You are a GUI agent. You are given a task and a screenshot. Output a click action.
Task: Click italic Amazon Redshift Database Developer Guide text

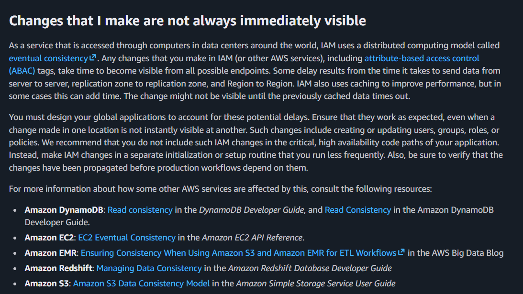click(x=310, y=268)
